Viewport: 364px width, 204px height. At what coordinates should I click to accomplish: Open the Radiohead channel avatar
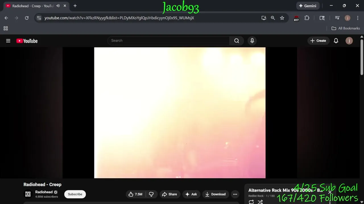28,194
